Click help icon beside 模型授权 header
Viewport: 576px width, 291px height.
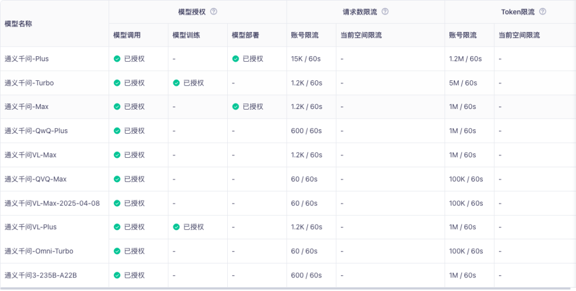[213, 11]
